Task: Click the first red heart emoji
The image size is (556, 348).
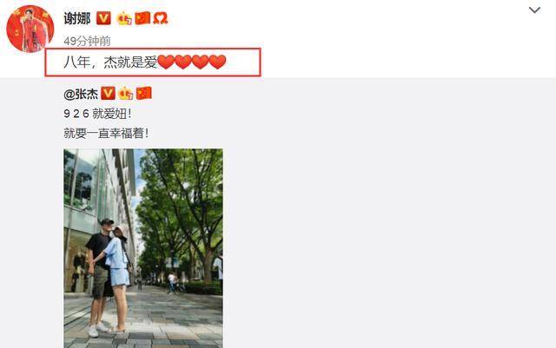Action: (166, 62)
